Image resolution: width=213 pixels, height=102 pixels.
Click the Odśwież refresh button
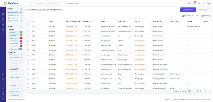pos(202,10)
